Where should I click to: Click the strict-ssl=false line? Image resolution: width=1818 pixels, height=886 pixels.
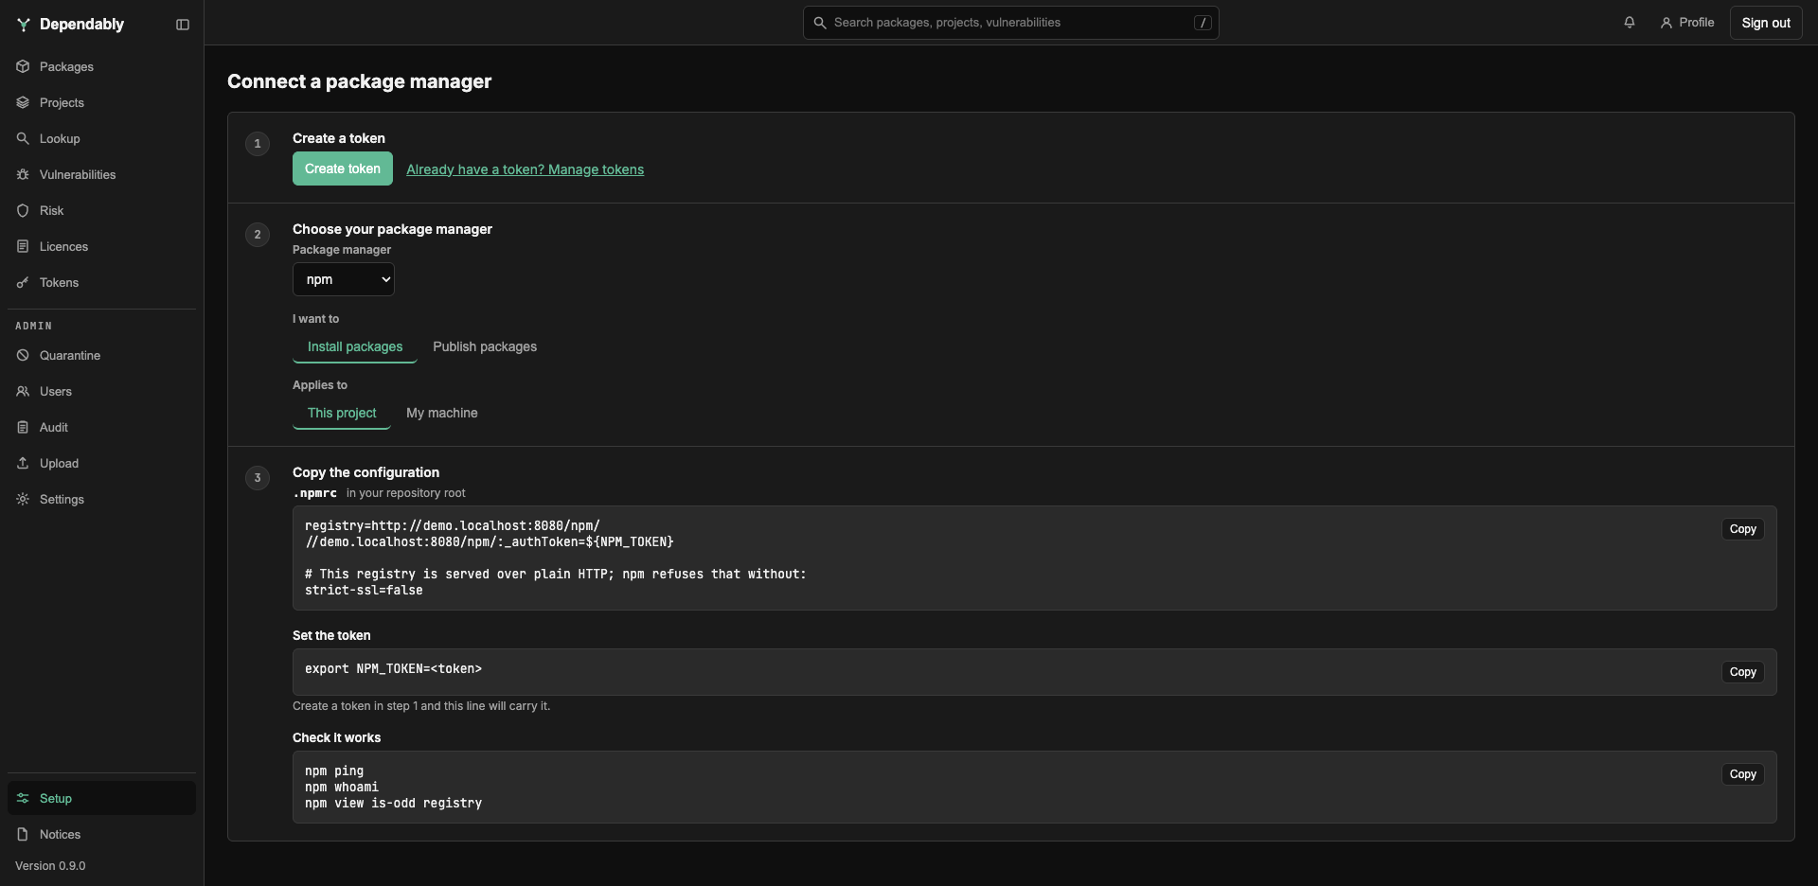tap(364, 591)
